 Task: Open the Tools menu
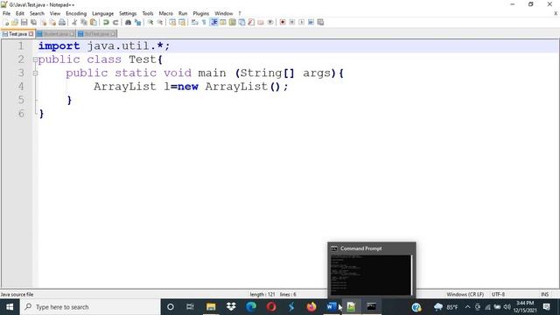click(148, 13)
